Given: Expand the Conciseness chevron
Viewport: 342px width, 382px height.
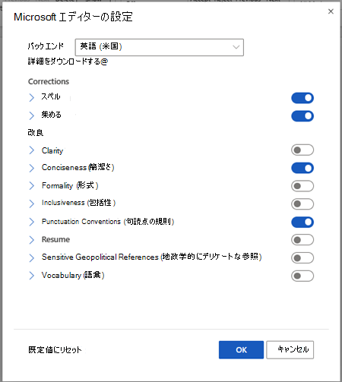Looking at the screenshot, I should (x=31, y=168).
